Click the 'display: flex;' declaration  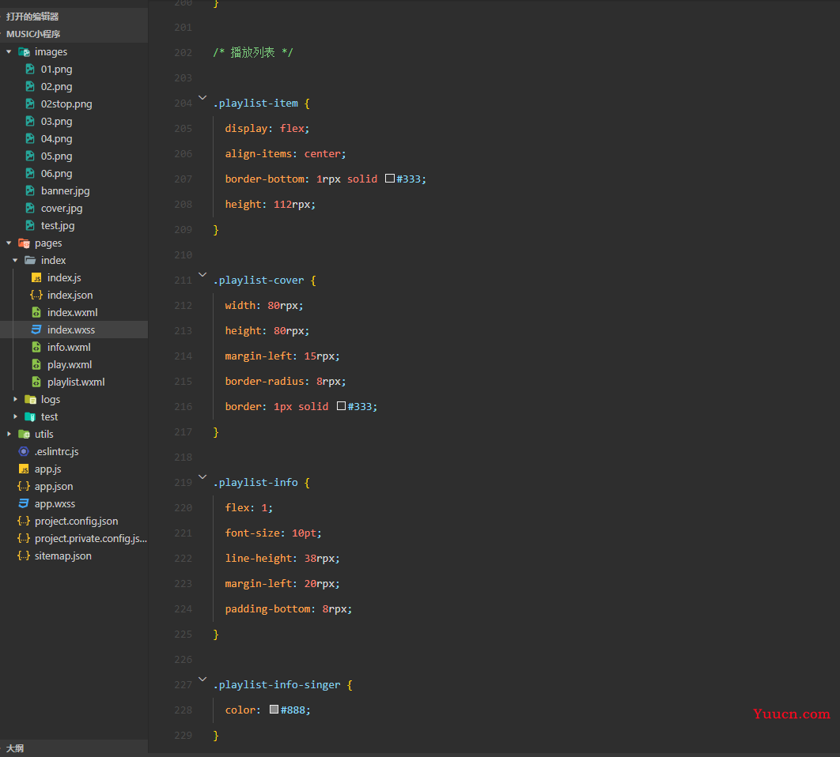click(x=267, y=129)
